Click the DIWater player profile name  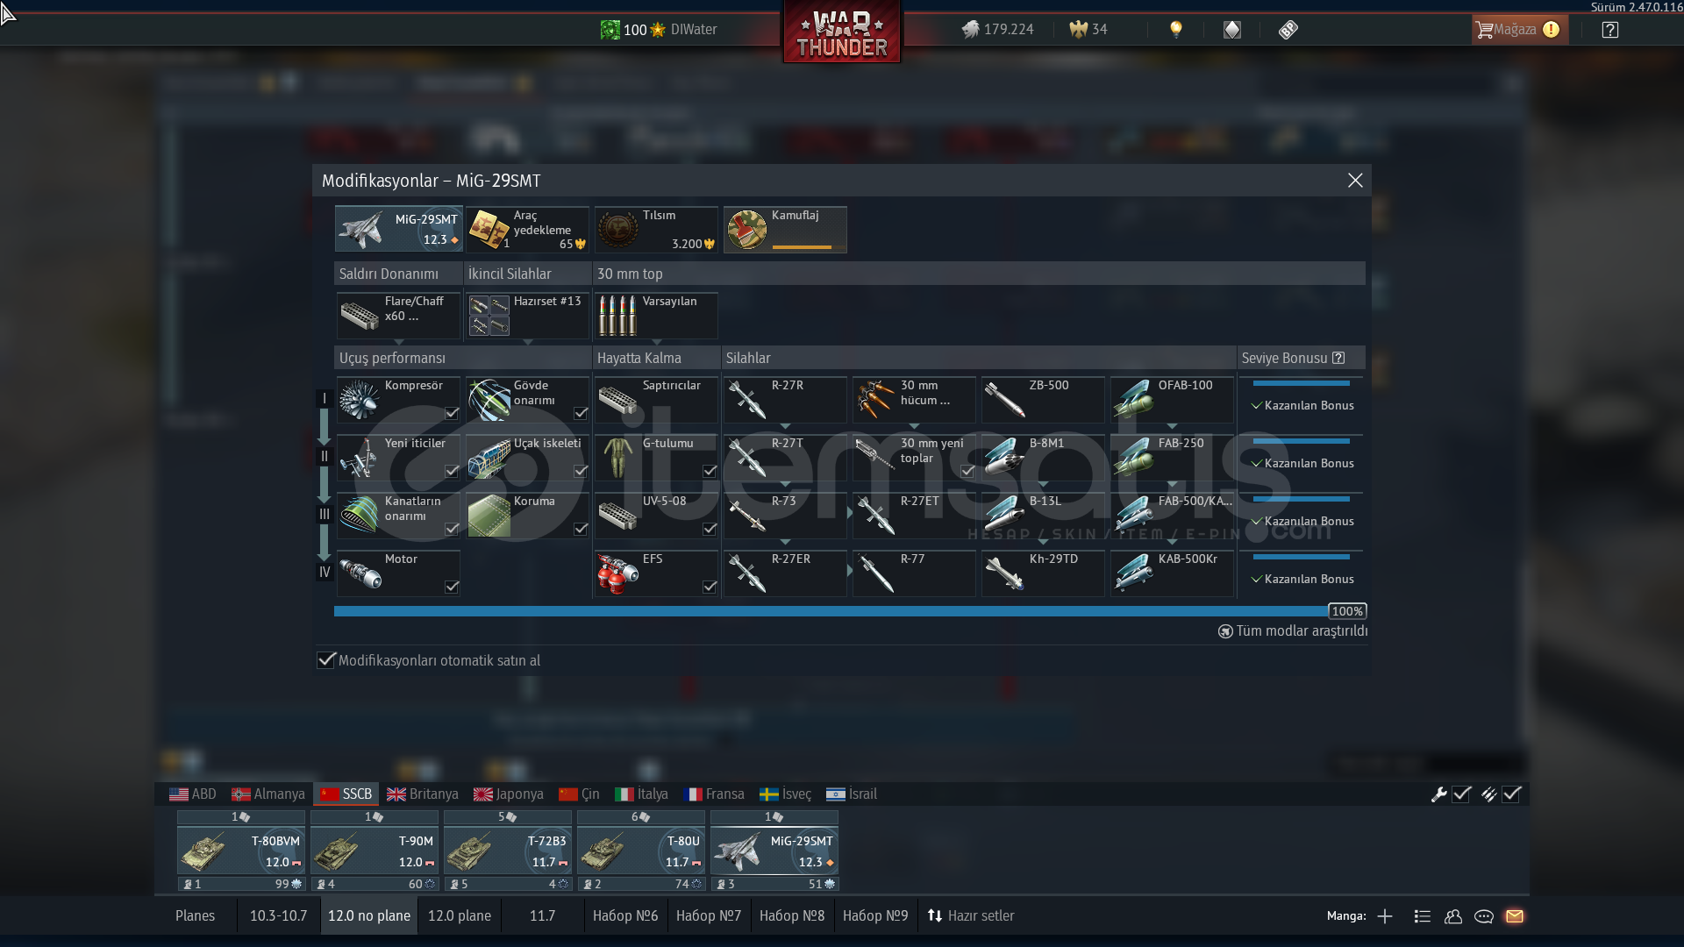(694, 30)
